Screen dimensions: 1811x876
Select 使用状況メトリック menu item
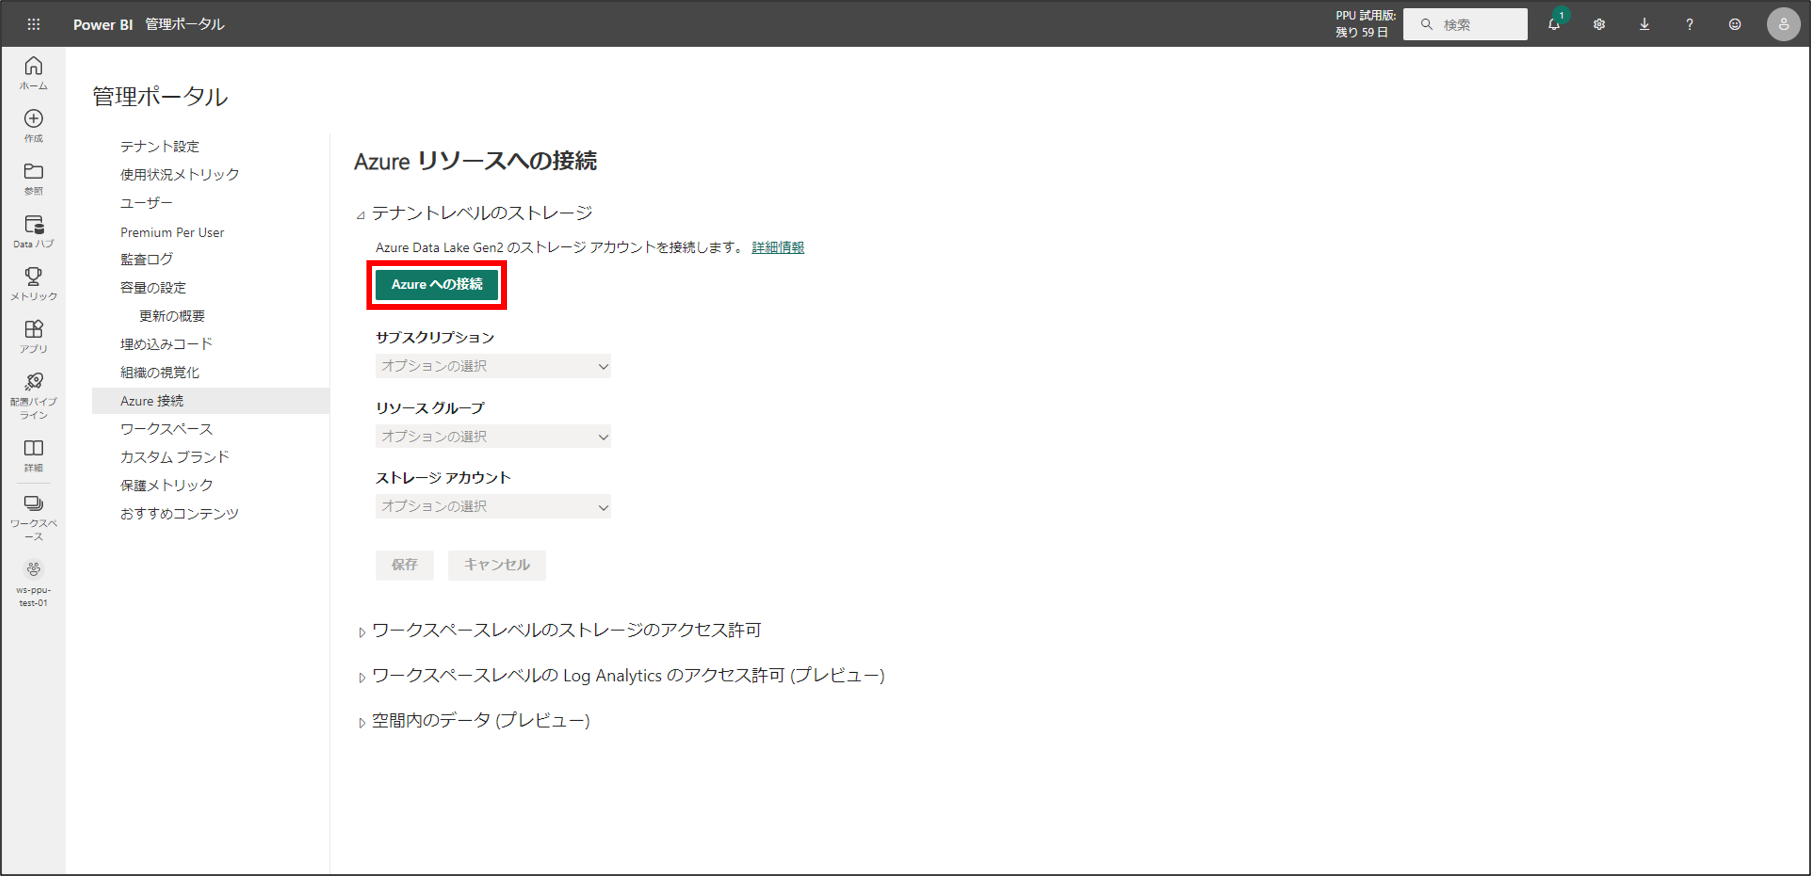(179, 174)
